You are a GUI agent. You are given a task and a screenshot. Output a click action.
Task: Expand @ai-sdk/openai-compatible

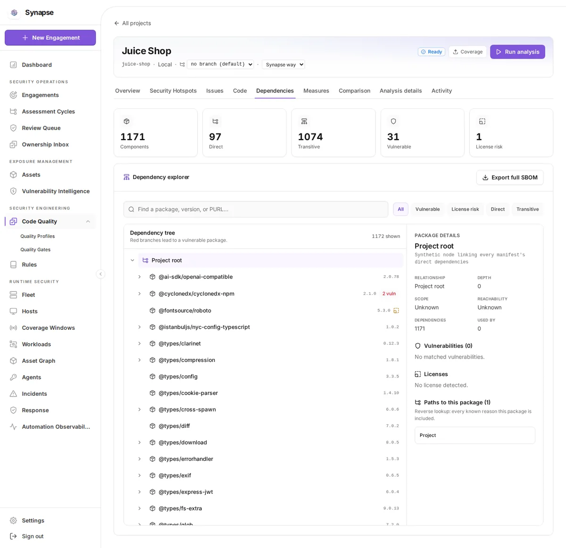(140, 277)
